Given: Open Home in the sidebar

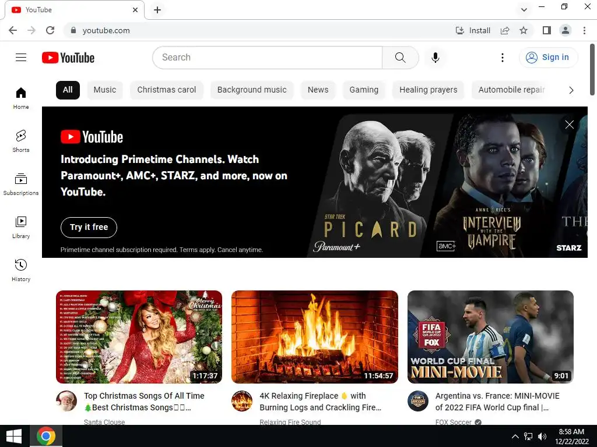Looking at the screenshot, I should [x=21, y=98].
